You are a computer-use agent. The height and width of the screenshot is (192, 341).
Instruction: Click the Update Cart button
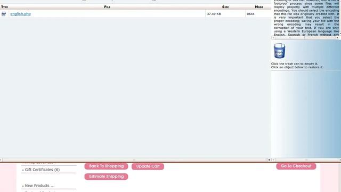click(148, 166)
